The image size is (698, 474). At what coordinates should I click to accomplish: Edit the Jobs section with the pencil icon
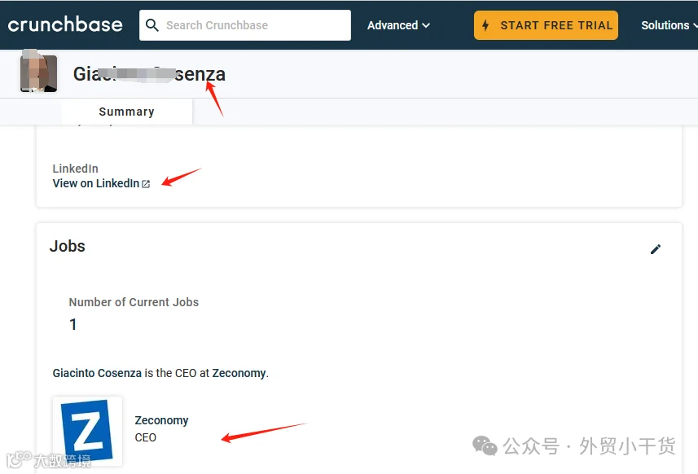pyautogui.click(x=656, y=249)
